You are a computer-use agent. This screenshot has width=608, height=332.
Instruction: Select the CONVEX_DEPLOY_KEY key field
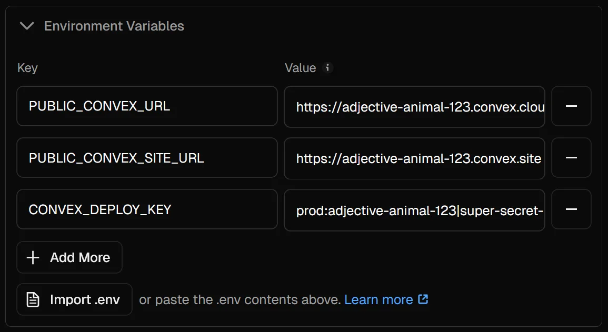point(147,209)
